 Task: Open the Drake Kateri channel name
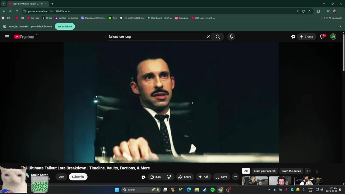(40, 175)
